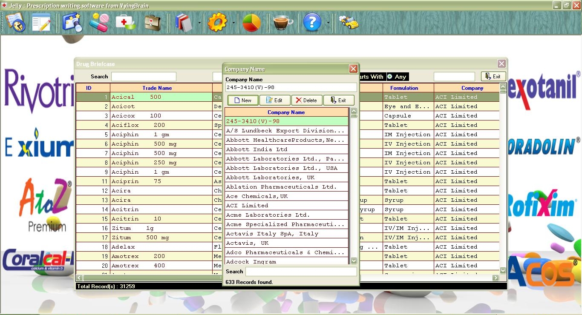The width and height of the screenshot is (582, 315).
Task: Select company row 245-3410(V)-98
Action: point(286,121)
